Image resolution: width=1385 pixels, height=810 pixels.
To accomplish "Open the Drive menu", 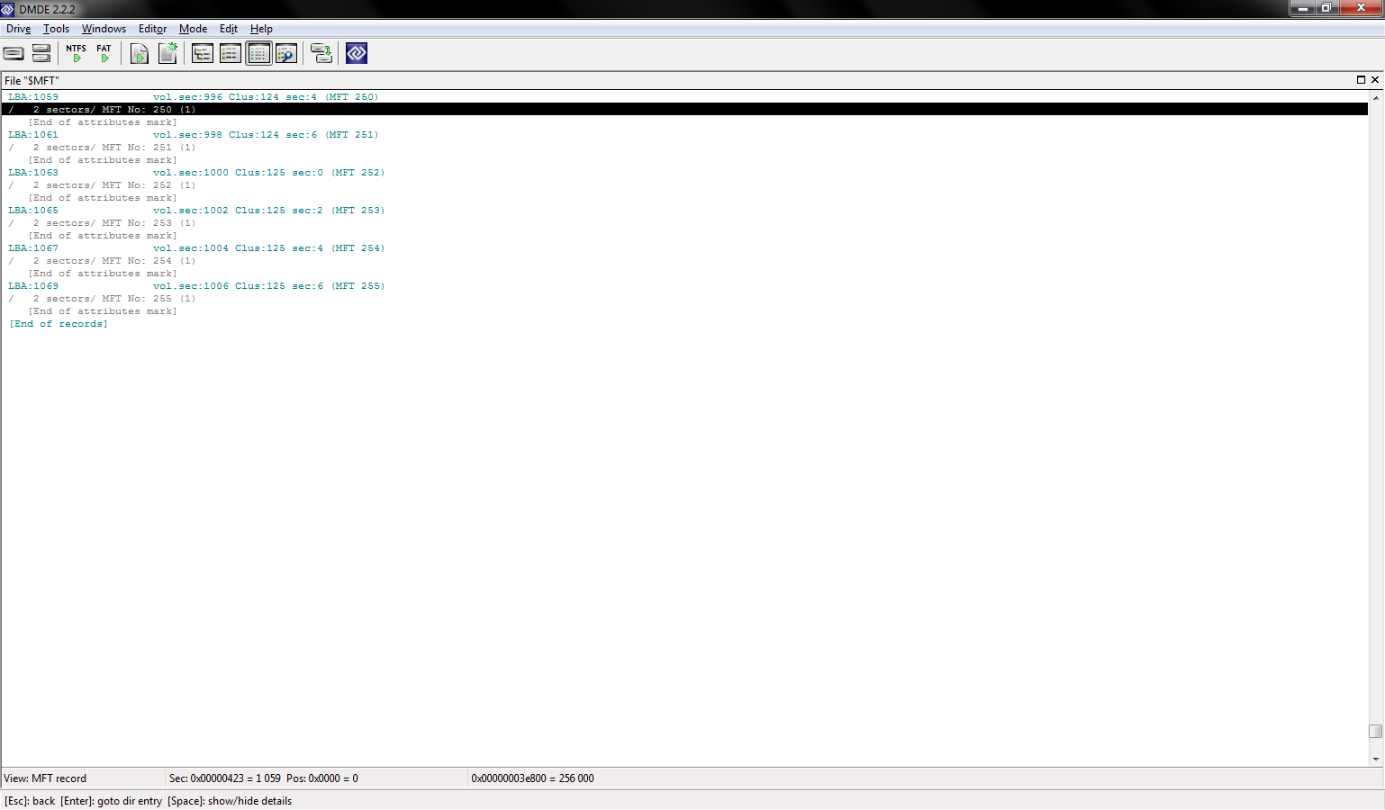I will pos(19,29).
